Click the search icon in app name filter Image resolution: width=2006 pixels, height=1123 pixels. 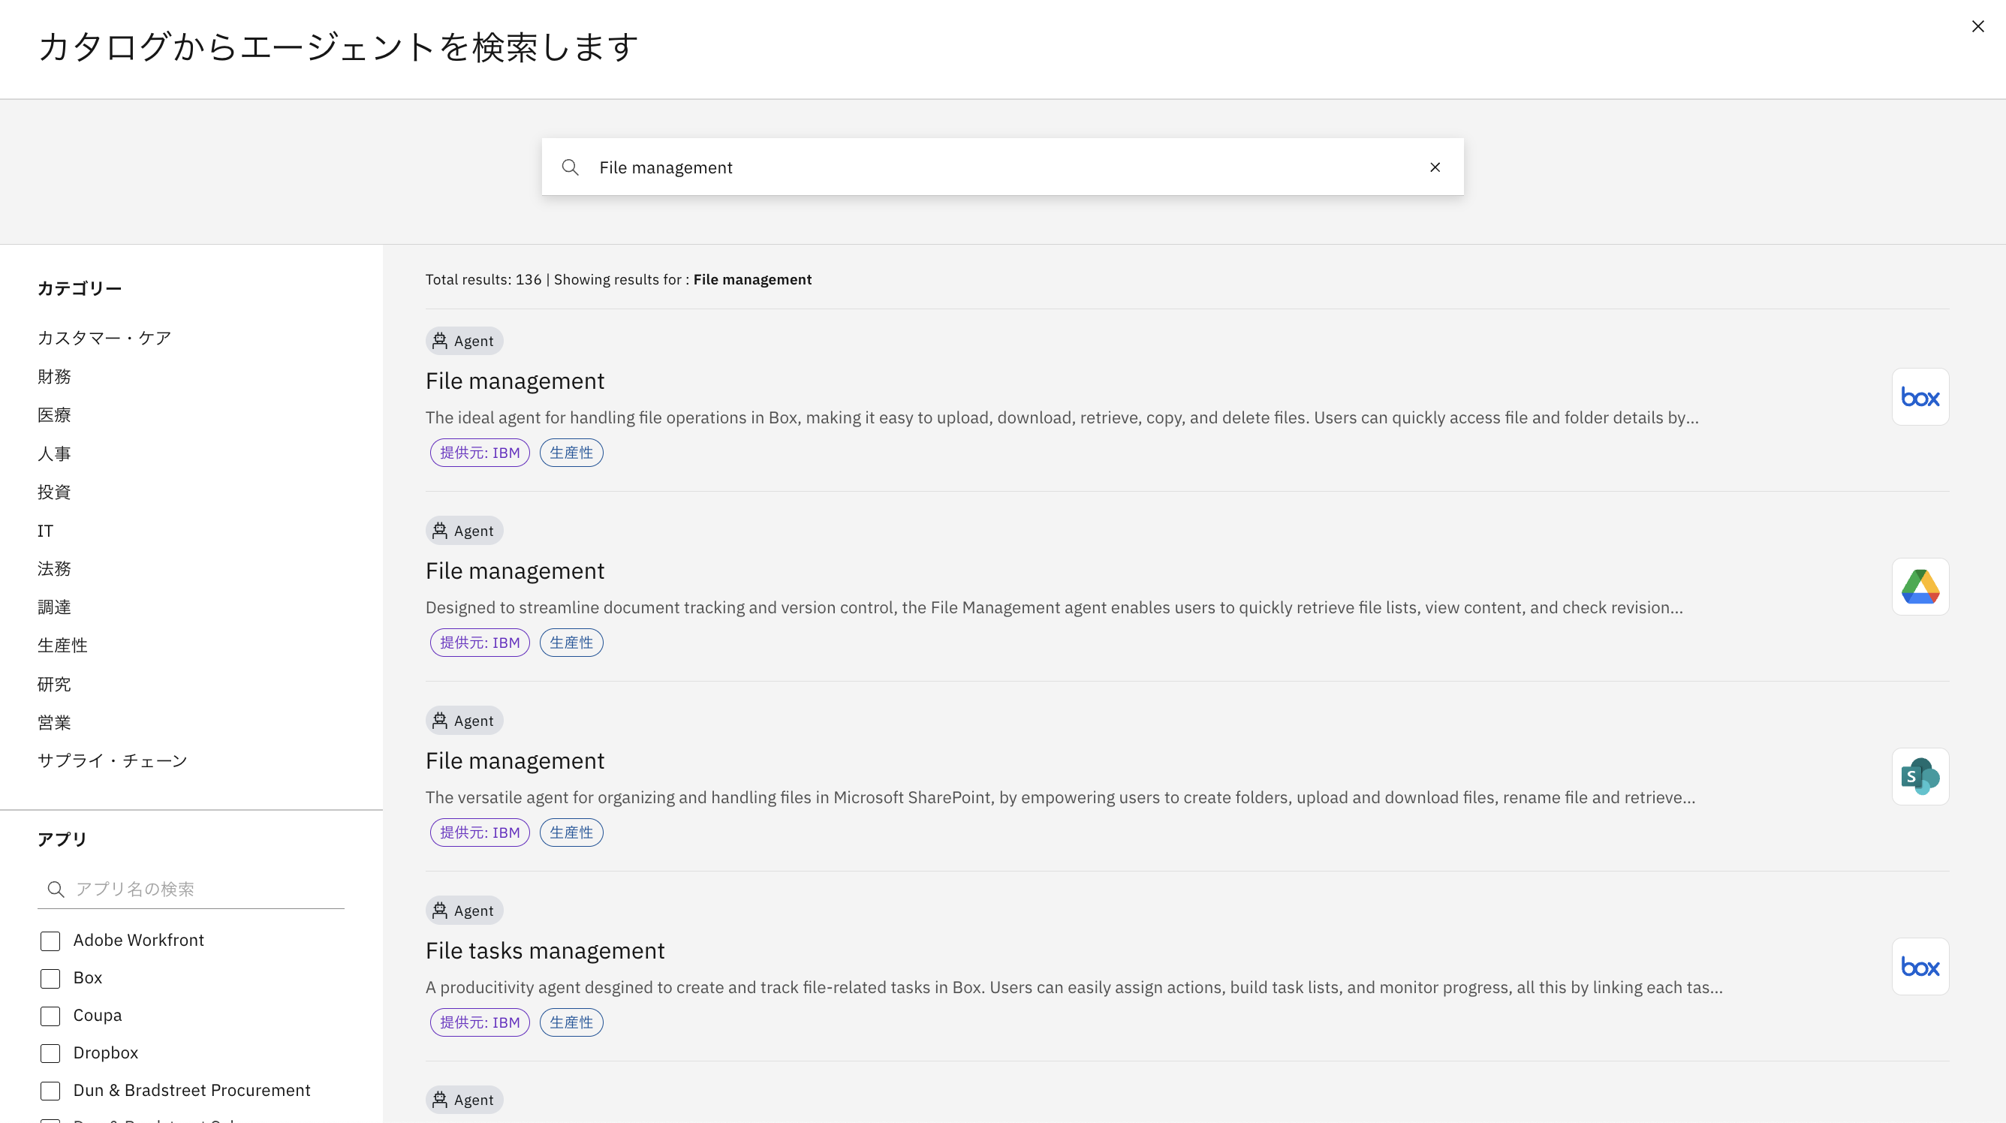point(56,890)
